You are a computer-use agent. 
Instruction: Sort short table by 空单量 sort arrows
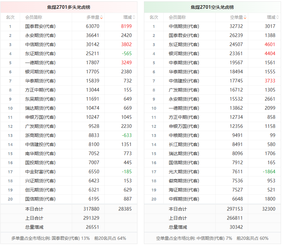tap(245, 18)
